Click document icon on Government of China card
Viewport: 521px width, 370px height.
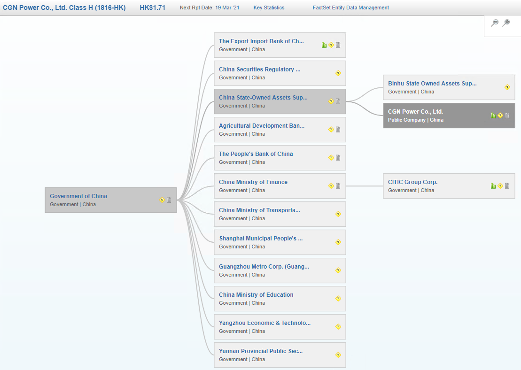coord(169,200)
